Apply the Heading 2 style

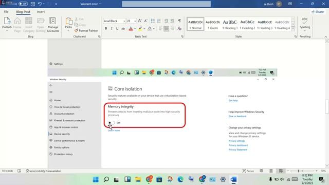(x=247, y=24)
